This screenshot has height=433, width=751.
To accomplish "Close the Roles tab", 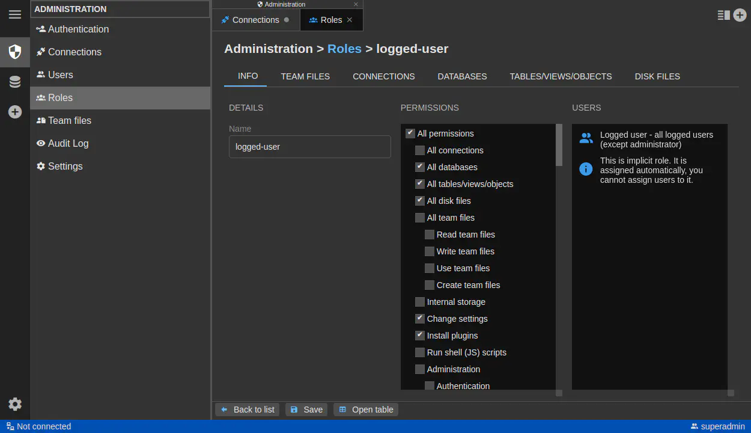I will (x=350, y=20).
